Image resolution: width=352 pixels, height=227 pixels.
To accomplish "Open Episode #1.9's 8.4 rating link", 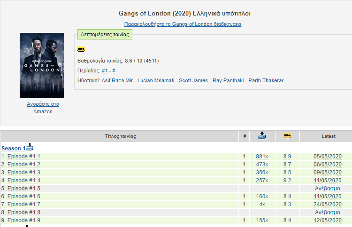I will (x=287, y=220).
